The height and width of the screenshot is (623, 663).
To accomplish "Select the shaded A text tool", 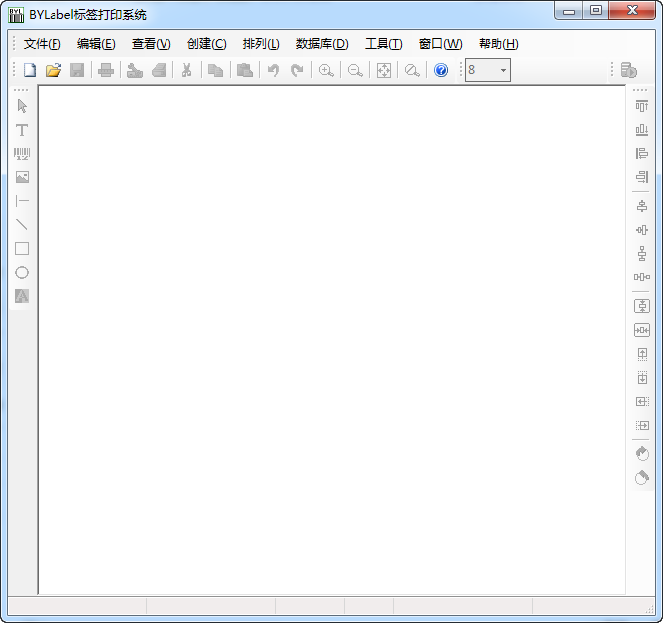I will [22, 296].
